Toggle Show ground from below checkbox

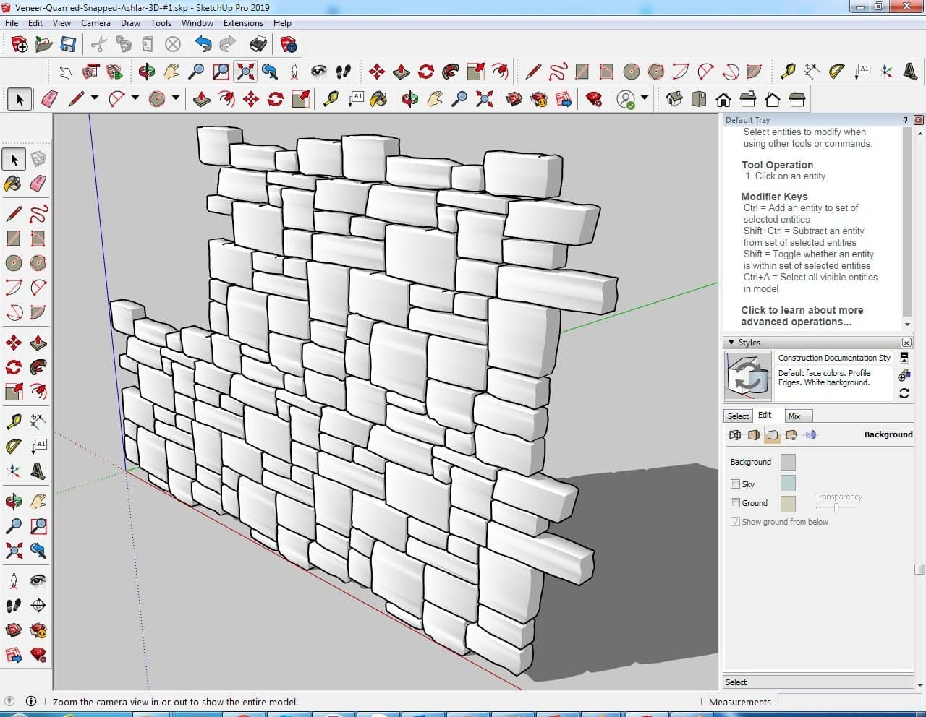pos(735,522)
